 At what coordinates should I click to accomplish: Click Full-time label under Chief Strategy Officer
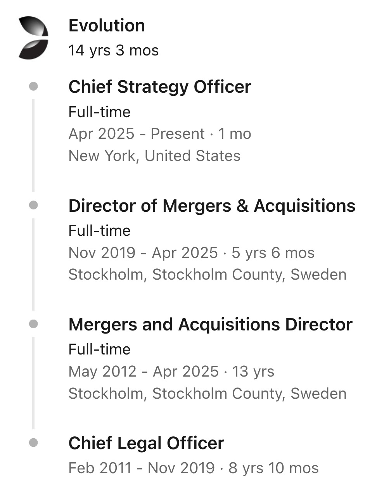(x=99, y=112)
